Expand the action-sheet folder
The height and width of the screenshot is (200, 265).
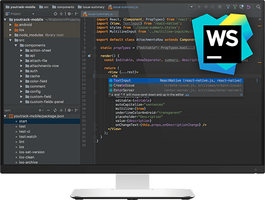point(21,50)
